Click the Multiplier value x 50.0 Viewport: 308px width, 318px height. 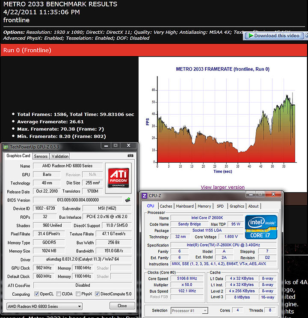click(187, 285)
